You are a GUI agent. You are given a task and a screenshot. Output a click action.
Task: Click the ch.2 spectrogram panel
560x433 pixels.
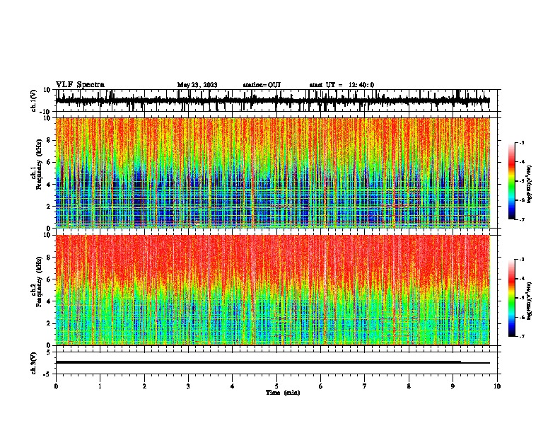(272, 290)
